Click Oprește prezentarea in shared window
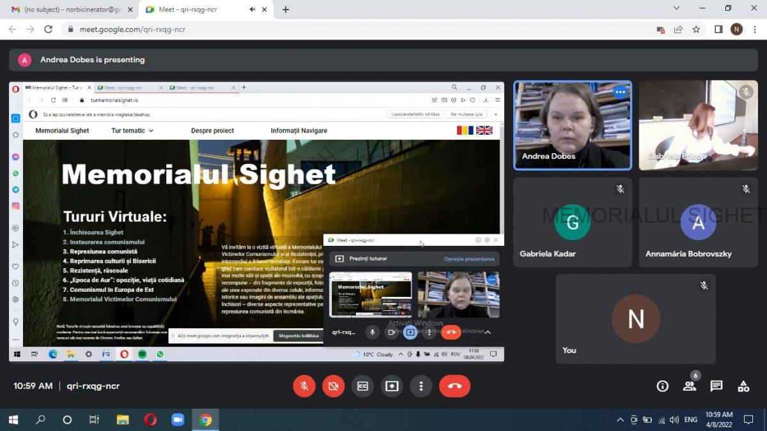767x431 pixels. (469, 259)
